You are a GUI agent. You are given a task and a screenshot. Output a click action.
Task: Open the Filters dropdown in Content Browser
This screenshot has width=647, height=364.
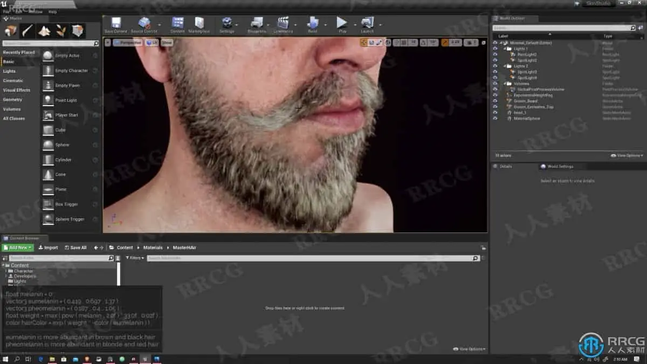point(134,258)
